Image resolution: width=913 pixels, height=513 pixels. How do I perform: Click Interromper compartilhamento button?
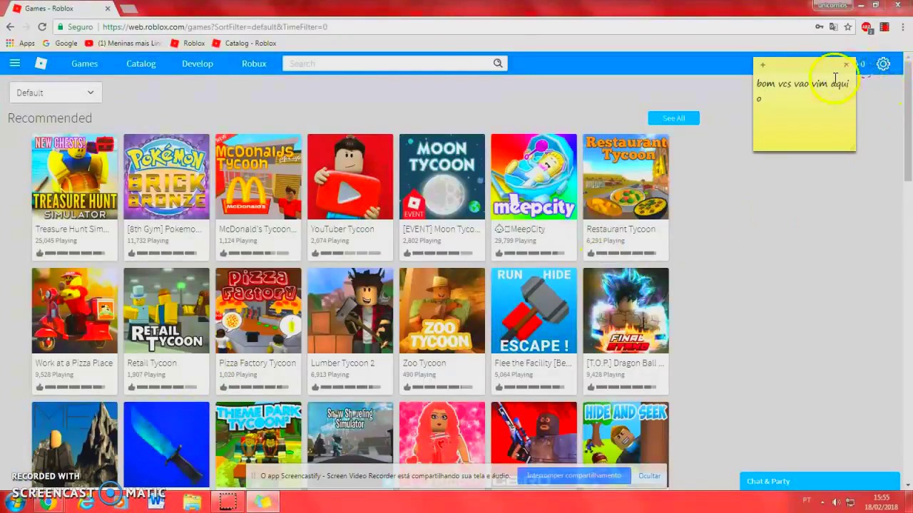574,476
